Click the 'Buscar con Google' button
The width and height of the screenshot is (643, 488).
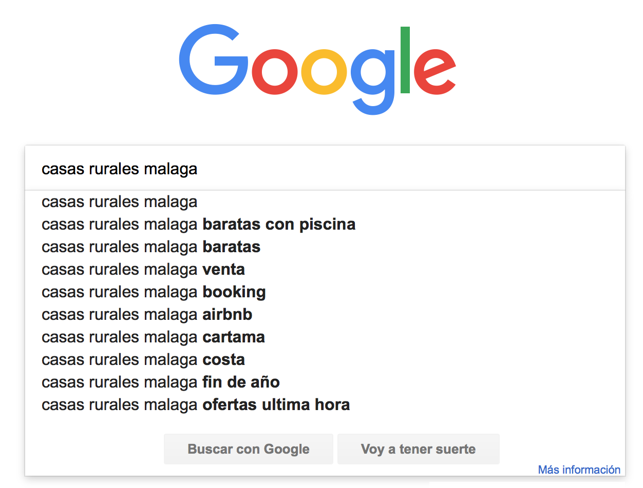[249, 449]
